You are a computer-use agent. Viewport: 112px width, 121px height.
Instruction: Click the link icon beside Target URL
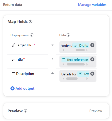pyautogui.click(x=14, y=45)
